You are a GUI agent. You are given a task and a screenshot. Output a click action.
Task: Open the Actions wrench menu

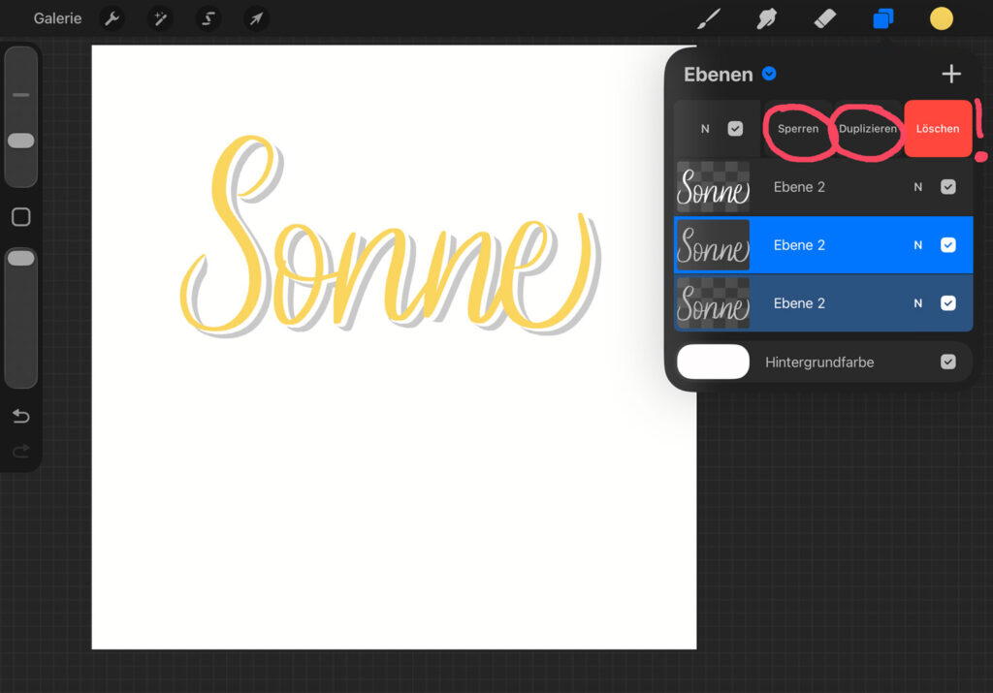pyautogui.click(x=112, y=18)
